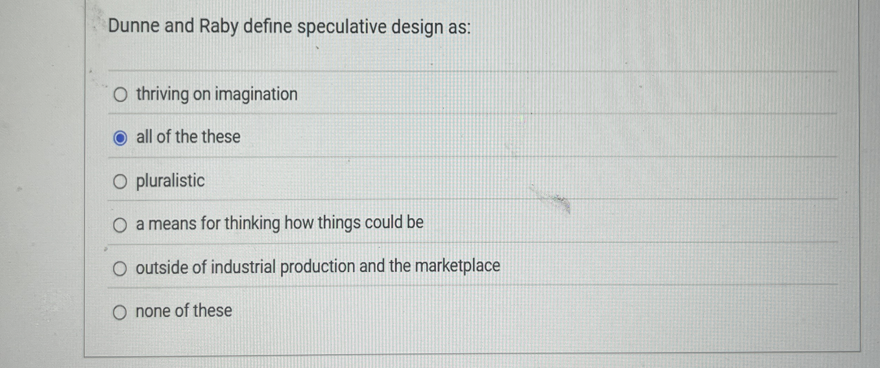Image resolution: width=880 pixels, height=368 pixels.
Task: Click the answer text "outside of industrial production and the marketplace"
Action: point(318,267)
